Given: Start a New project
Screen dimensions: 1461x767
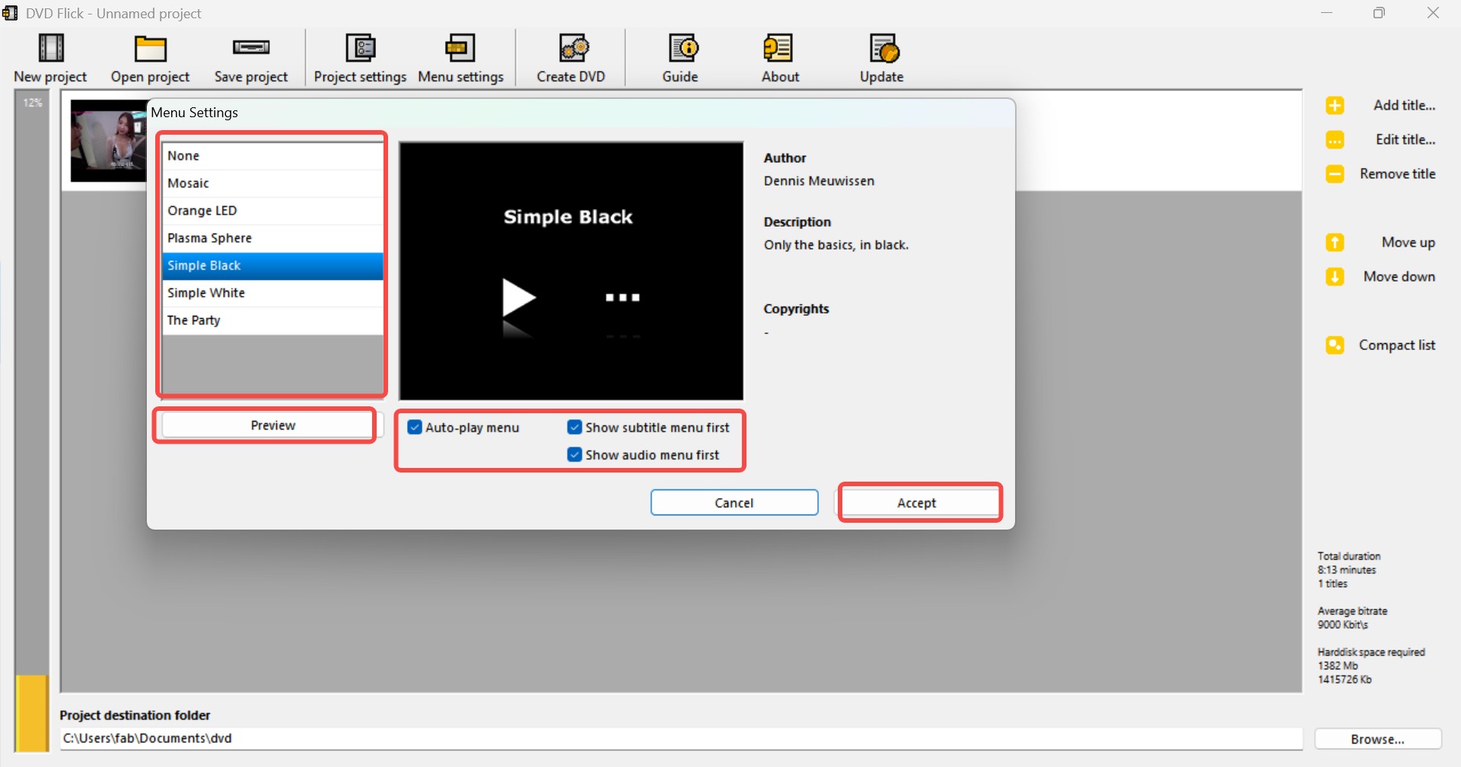Looking at the screenshot, I should click(x=49, y=57).
